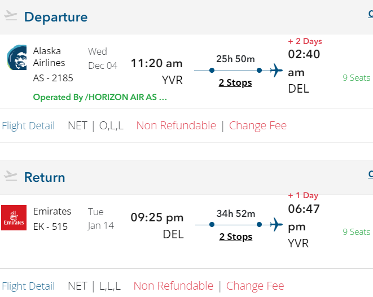Open Flight Detail for the departure flight

pos(28,126)
